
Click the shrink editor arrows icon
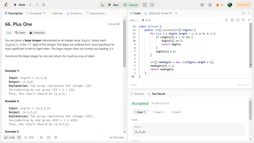pyautogui.click(x=249, y=20)
